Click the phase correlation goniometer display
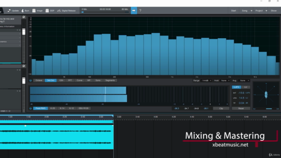Screen dimensions: 281x158 (x=266, y=95)
